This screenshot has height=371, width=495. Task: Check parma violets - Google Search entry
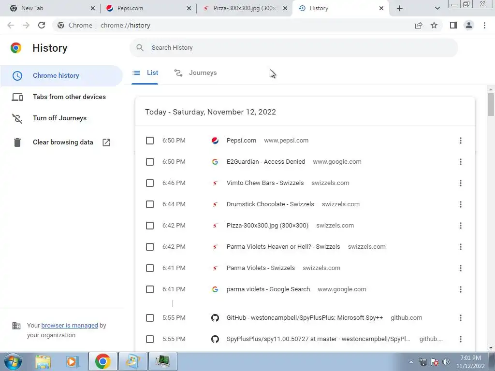pos(150,289)
